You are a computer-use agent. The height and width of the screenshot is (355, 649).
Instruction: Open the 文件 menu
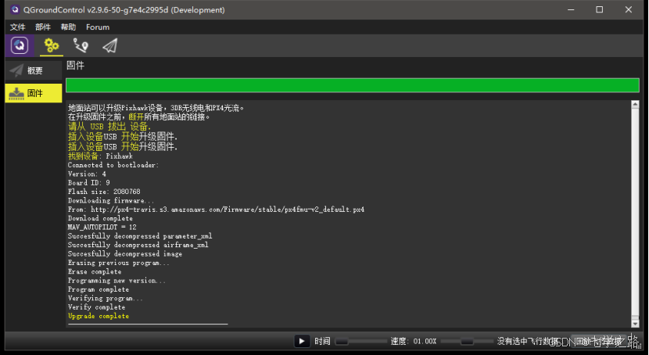click(x=18, y=27)
